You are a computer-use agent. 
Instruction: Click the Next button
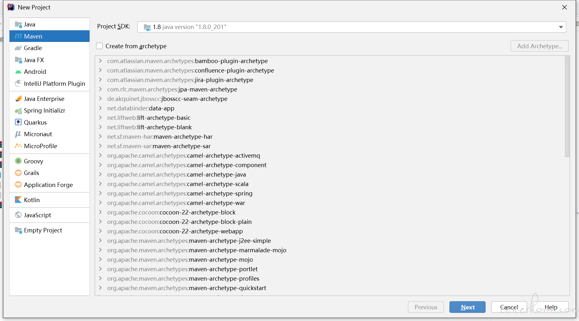point(467,307)
